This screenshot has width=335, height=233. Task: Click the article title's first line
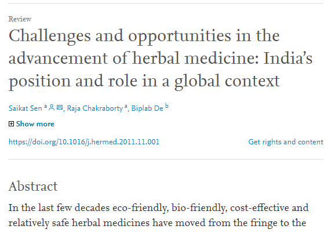pyautogui.click(x=144, y=36)
